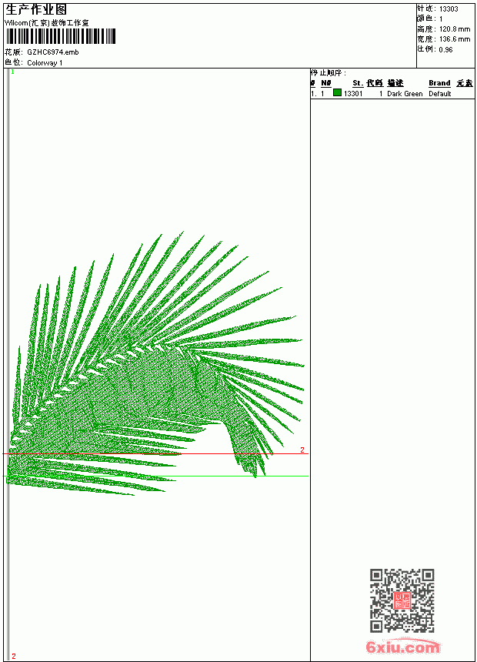Click the QR code image
Screen dimensions: 477x662
coord(402,600)
